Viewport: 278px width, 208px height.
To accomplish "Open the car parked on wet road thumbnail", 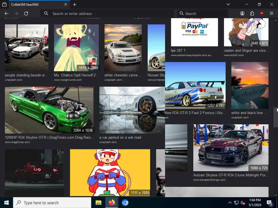I will [132, 110].
